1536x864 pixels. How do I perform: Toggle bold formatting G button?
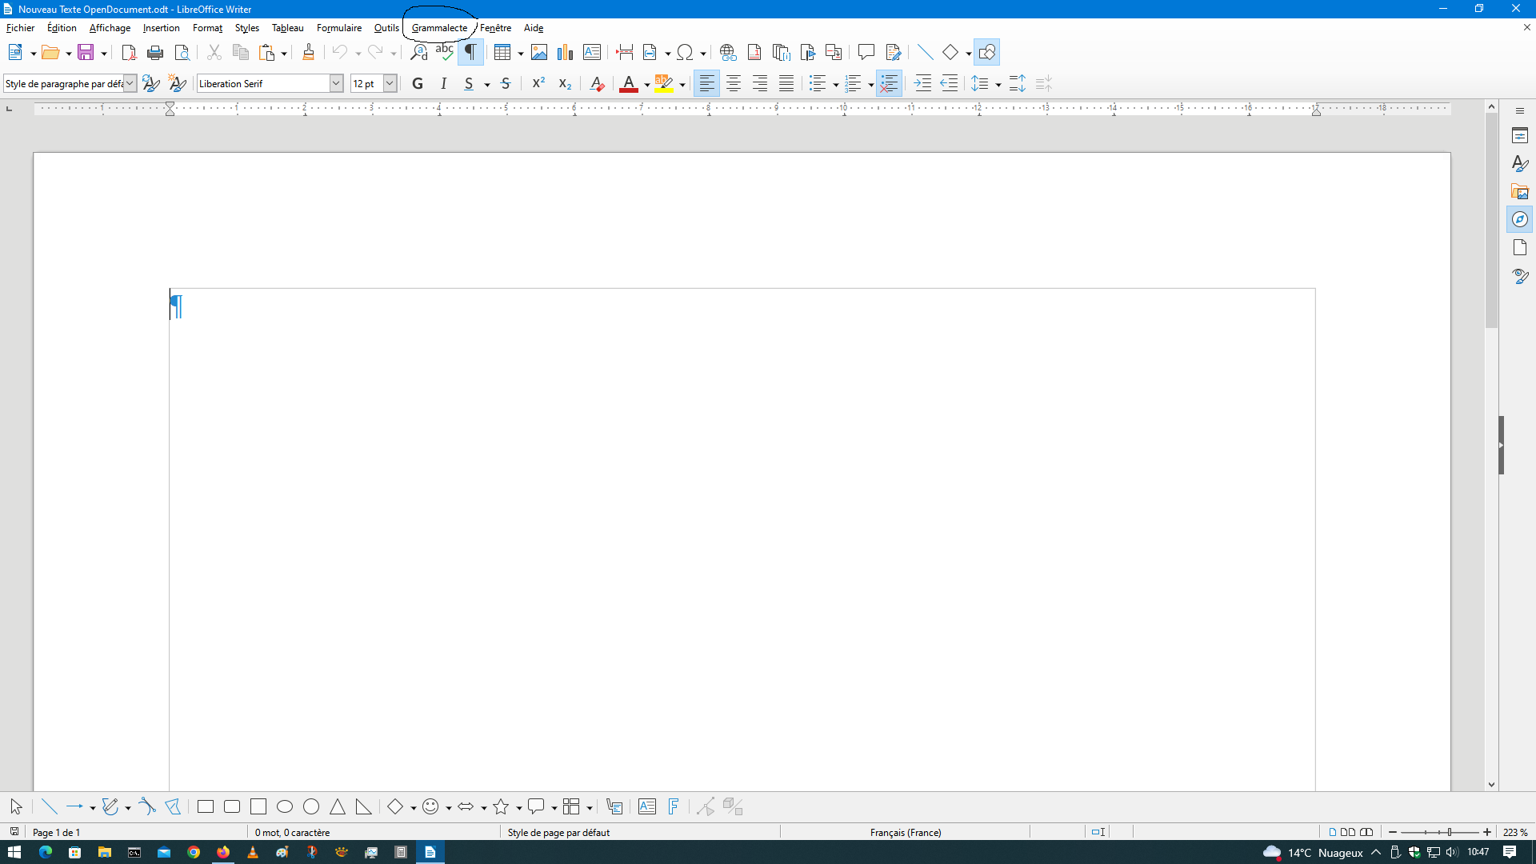[x=418, y=83]
